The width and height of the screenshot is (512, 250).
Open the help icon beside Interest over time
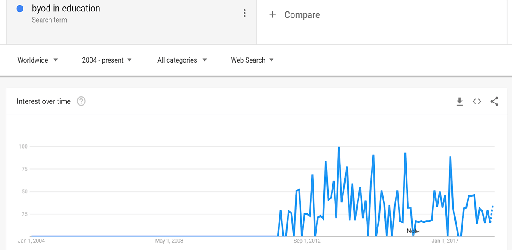coord(81,101)
